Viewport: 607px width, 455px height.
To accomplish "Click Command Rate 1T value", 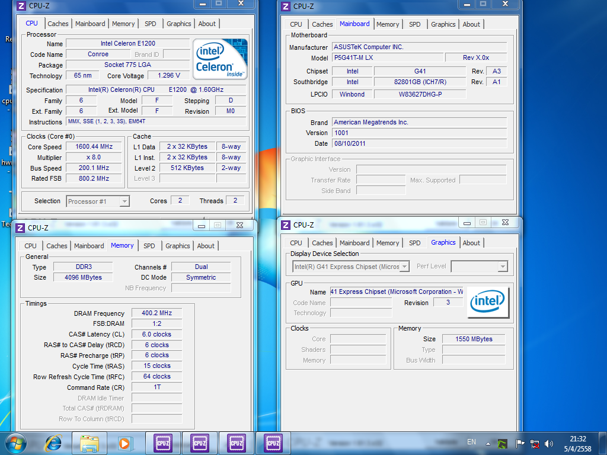I will [156, 387].
